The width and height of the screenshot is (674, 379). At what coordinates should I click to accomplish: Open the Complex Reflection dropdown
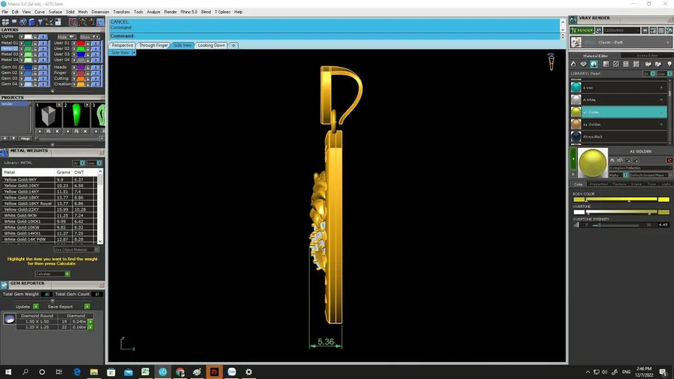point(641,168)
